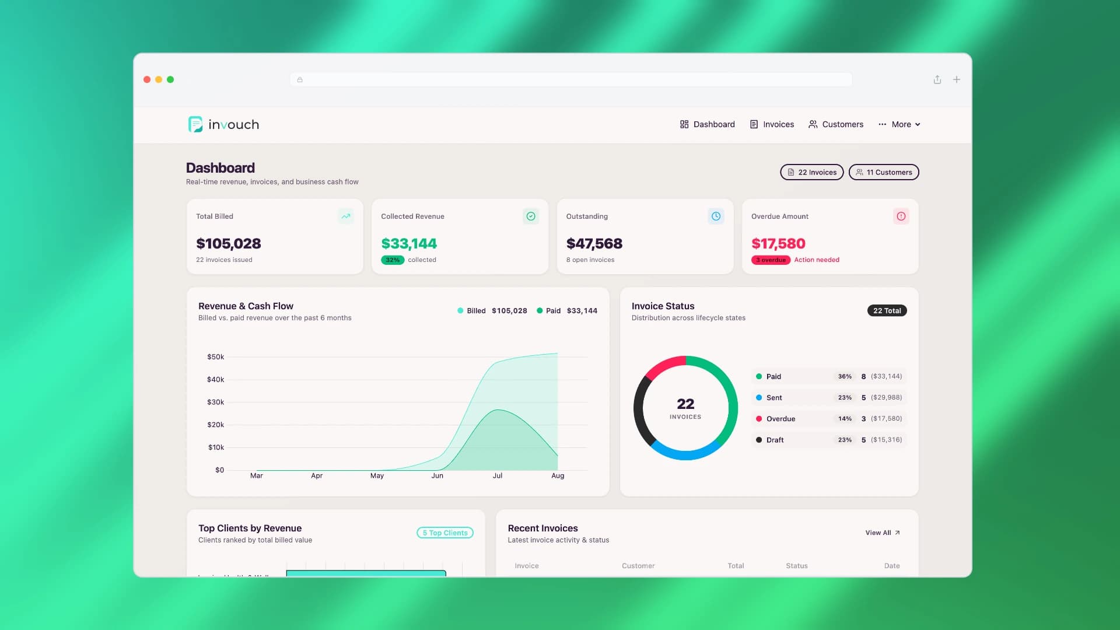Click the Dashboard grid icon in navbar
Image resolution: width=1120 pixels, height=630 pixels.
pos(684,124)
